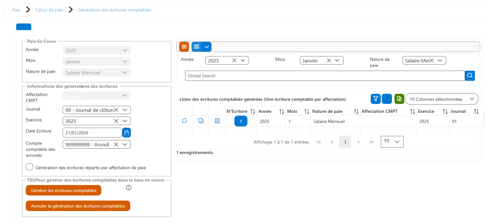Viewport: 485px width, 224px height.
Task: Click the info icon beside Générer button
Action: pos(129,188)
